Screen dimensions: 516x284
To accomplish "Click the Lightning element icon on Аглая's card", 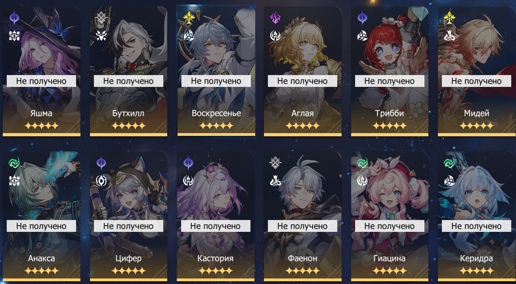I will (x=275, y=17).
